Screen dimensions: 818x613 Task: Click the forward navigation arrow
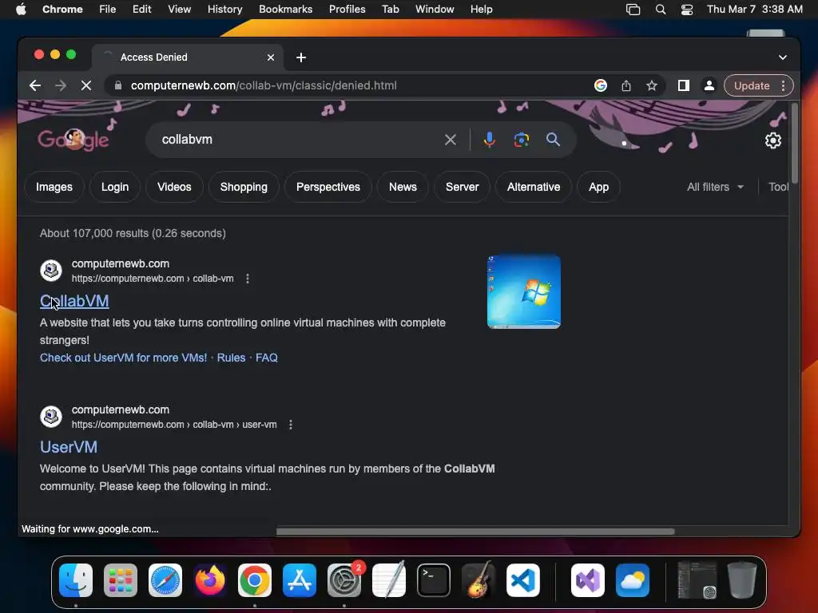(61, 85)
